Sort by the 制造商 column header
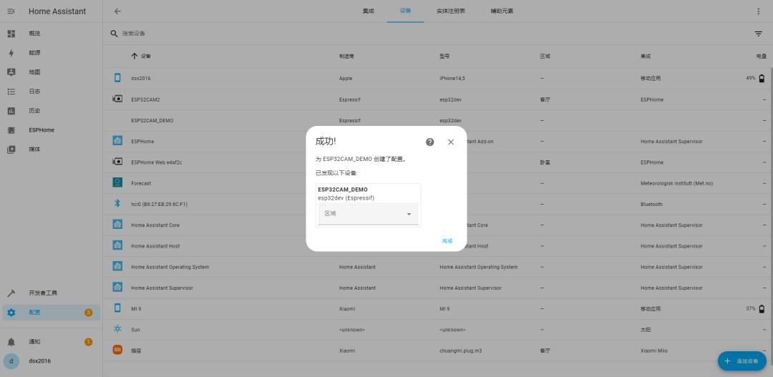Screen dimensions: 773x377 tap(346, 57)
